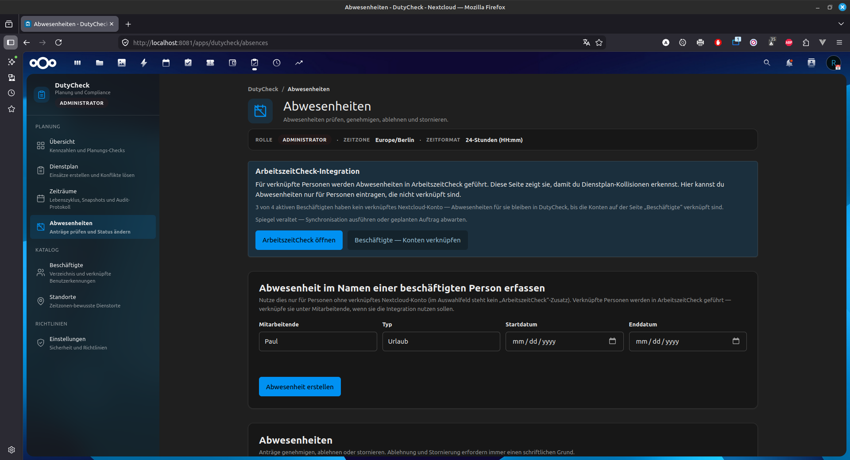The width and height of the screenshot is (850, 460).
Task: Select Abwesenheiten in the sidebar
Action: [93, 227]
